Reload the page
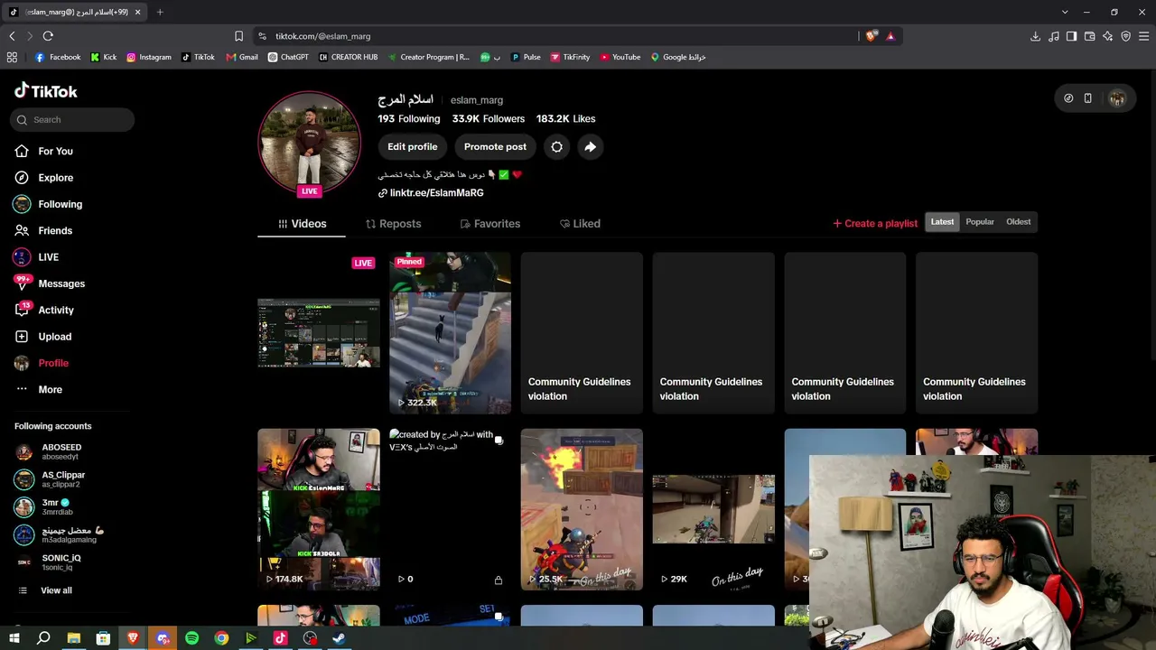Screen dimensions: 1156x650 (x=48, y=36)
